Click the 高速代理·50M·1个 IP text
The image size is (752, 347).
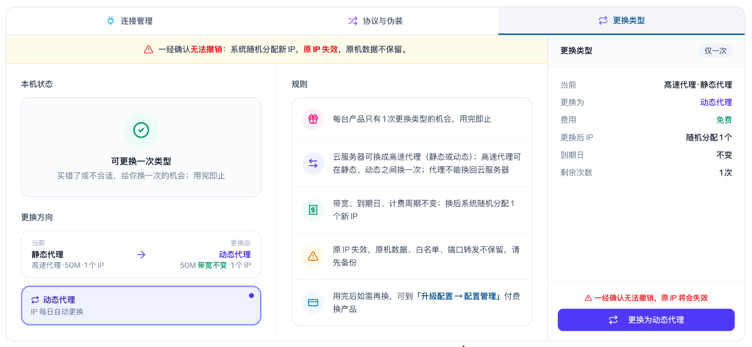tap(68, 265)
